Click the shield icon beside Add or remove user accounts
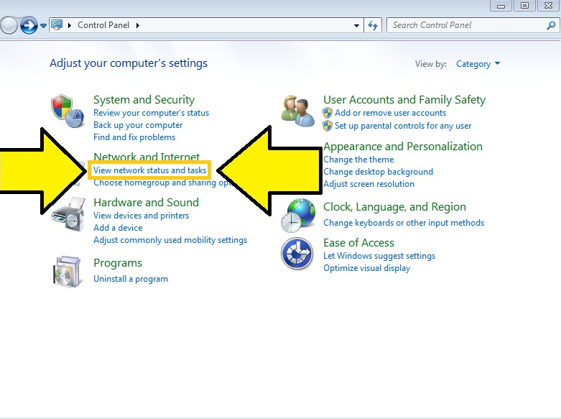This screenshot has height=419, width=561. coord(328,113)
